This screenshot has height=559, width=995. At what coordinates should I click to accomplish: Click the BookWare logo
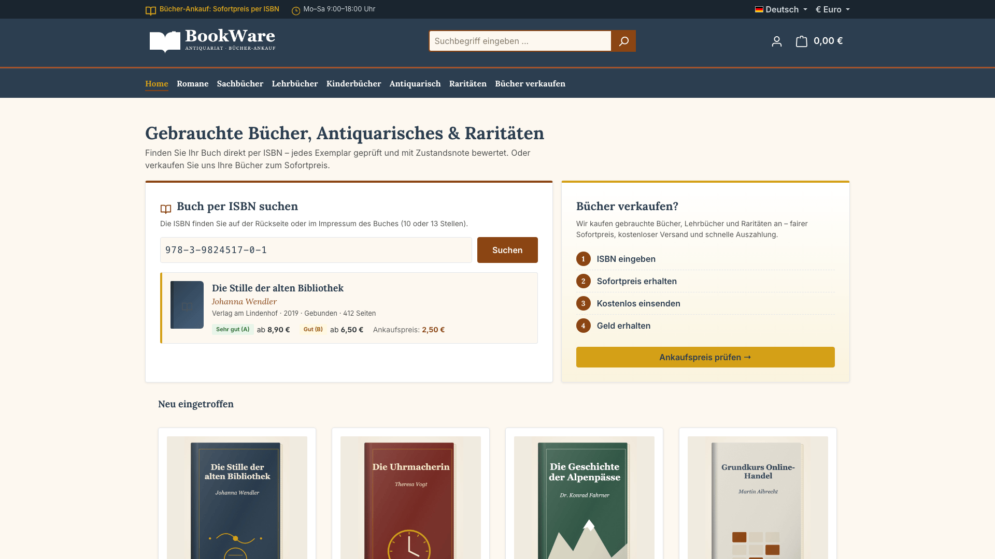pyautogui.click(x=212, y=40)
